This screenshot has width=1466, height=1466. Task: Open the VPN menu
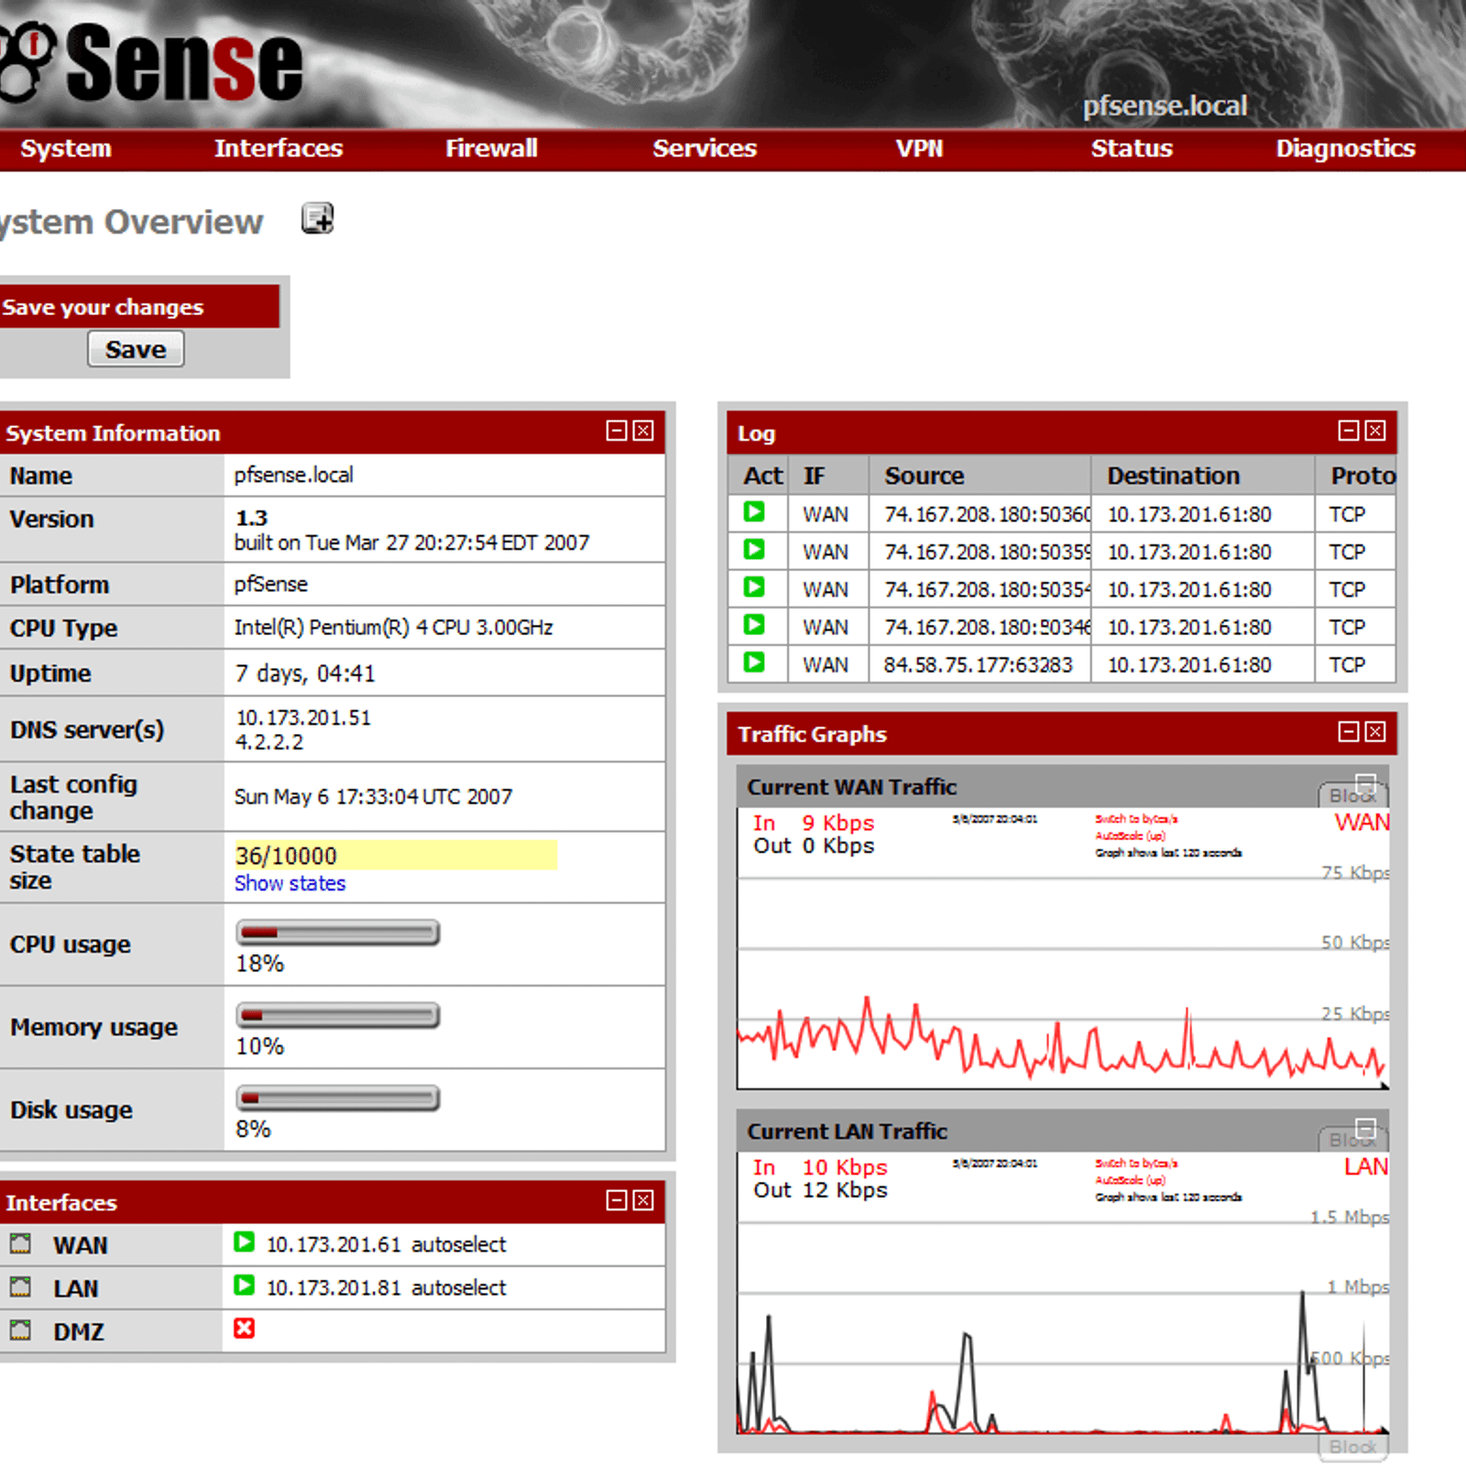(919, 148)
